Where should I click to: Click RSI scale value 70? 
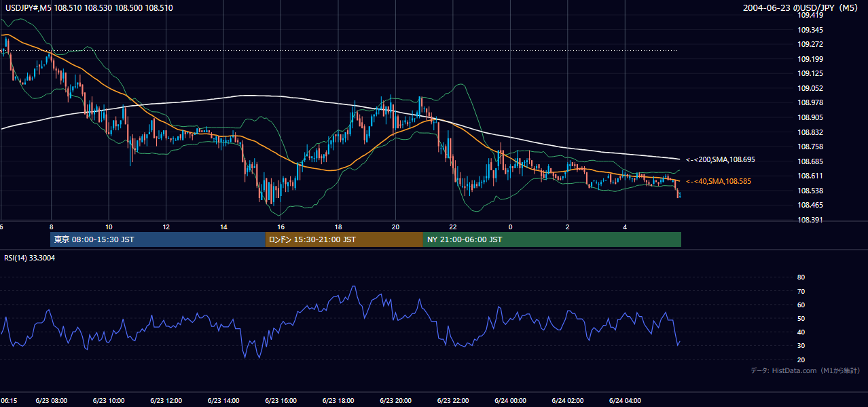(801, 291)
